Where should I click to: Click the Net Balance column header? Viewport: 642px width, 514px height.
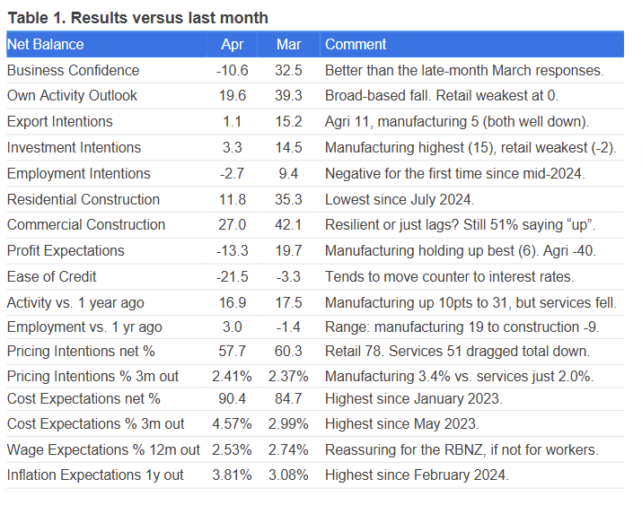pyautogui.click(x=45, y=44)
